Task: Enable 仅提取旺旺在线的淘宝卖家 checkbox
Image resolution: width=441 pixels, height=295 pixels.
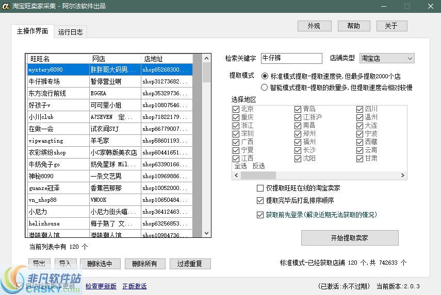Action: [260, 188]
